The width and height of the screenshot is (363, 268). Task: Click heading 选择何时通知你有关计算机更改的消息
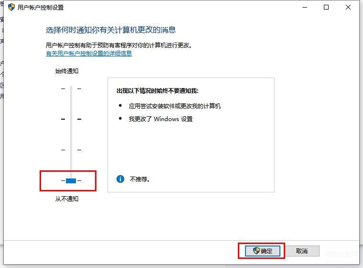111,30
